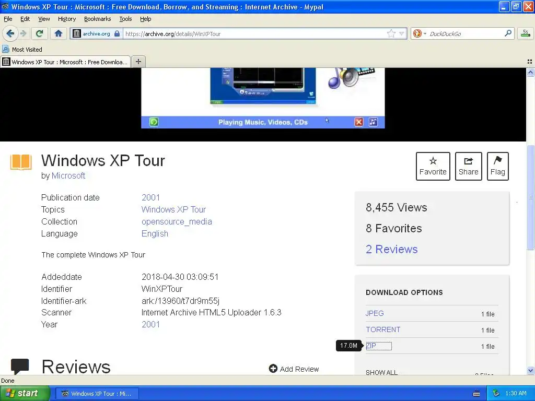Click the Share button

pos(468,166)
